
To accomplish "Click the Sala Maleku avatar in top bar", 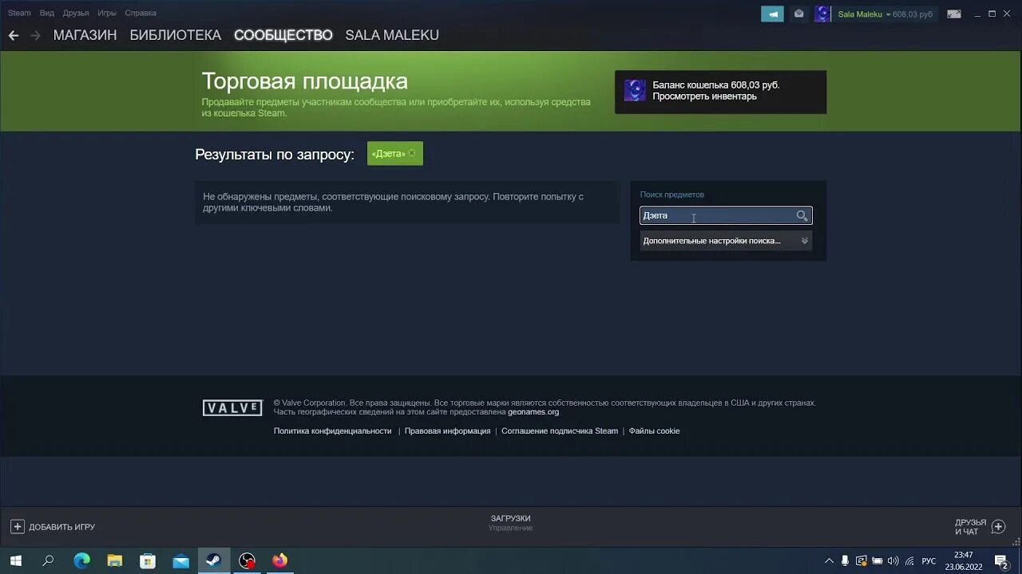I will pyautogui.click(x=822, y=14).
